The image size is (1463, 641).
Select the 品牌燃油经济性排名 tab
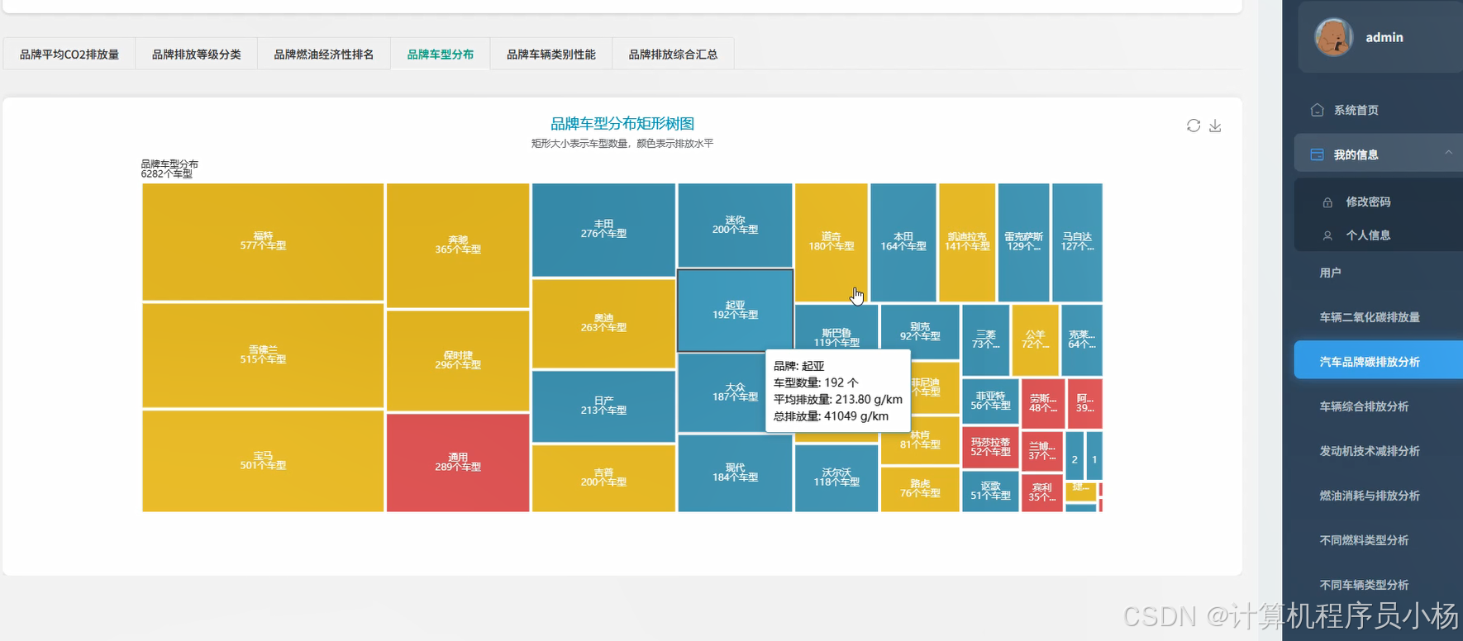(324, 55)
